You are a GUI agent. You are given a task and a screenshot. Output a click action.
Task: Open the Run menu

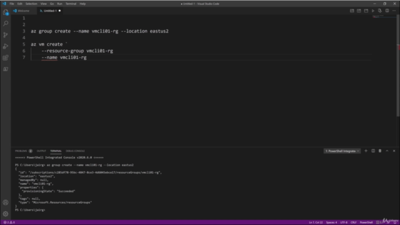click(60, 4)
